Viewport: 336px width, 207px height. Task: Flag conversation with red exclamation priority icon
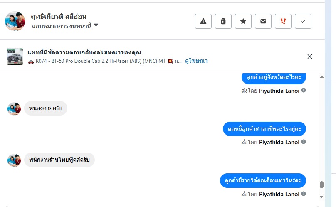(x=283, y=21)
